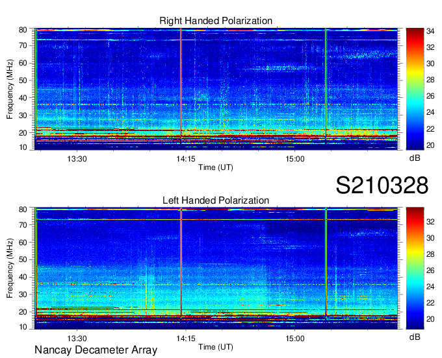
Task: Click the right-handed polarization spectrogram plot
Action: 216,89
